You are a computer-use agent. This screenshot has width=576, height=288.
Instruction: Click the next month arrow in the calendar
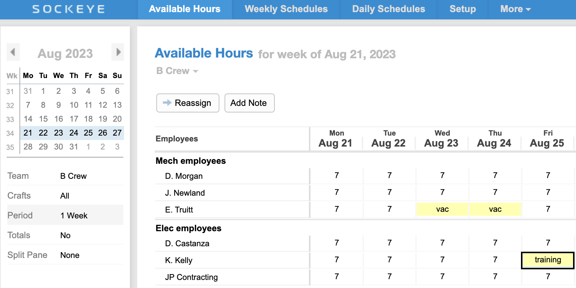click(118, 52)
